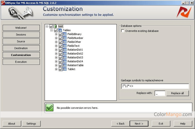Expand the RelationDict4 table node
This screenshot has width=195, height=129.
(56, 61)
